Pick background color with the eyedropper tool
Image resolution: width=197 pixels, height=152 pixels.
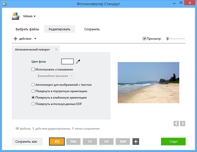[78, 61]
